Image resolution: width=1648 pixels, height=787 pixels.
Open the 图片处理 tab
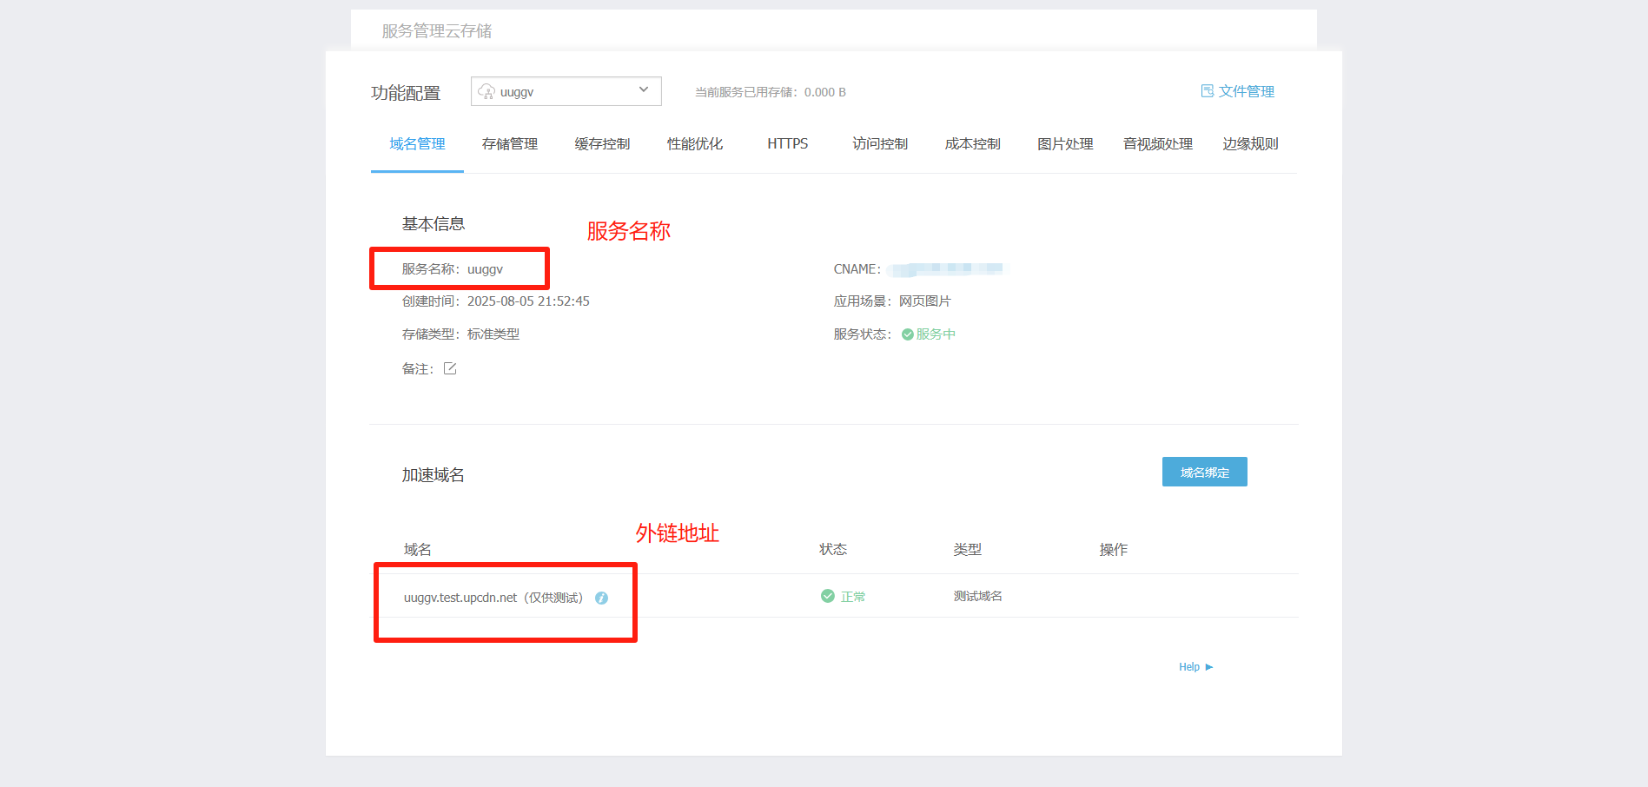[x=1065, y=144]
